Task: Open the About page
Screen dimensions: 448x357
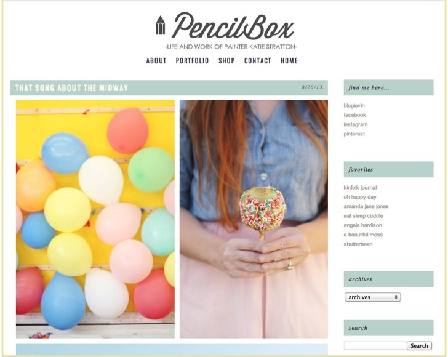Action: click(156, 60)
